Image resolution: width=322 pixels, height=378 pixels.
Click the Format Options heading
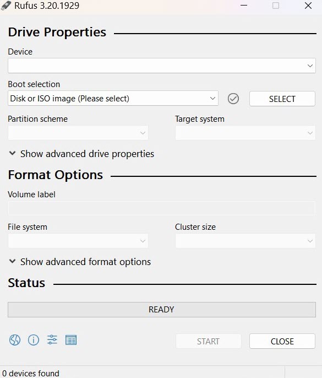[56, 175]
